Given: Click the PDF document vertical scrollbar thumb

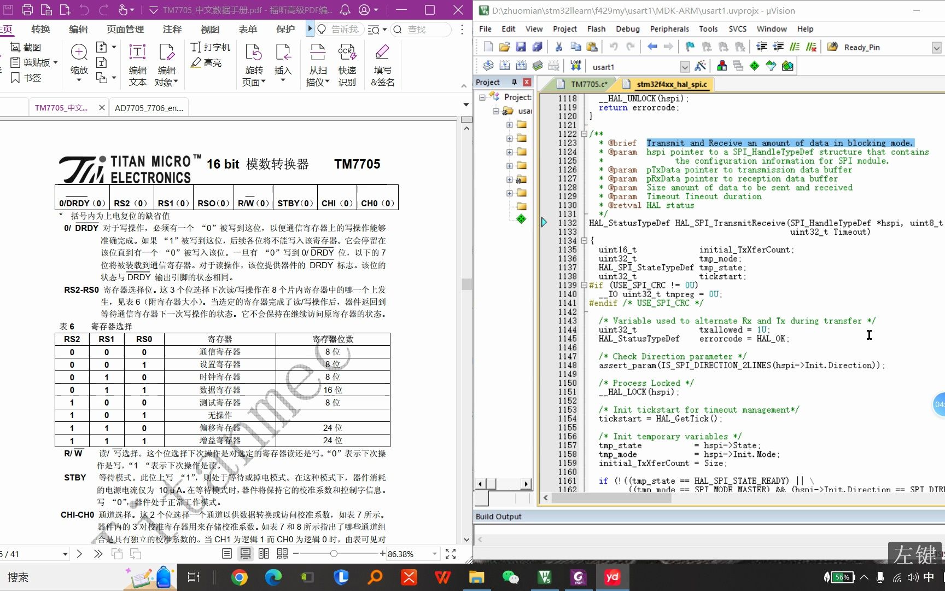Looking at the screenshot, I should 466,284.
